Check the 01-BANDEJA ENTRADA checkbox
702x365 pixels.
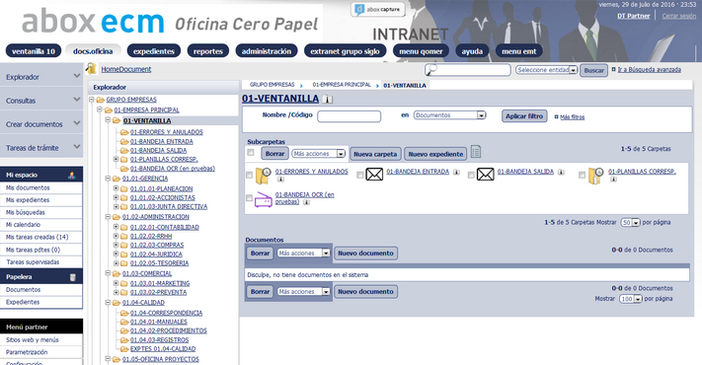[360, 175]
